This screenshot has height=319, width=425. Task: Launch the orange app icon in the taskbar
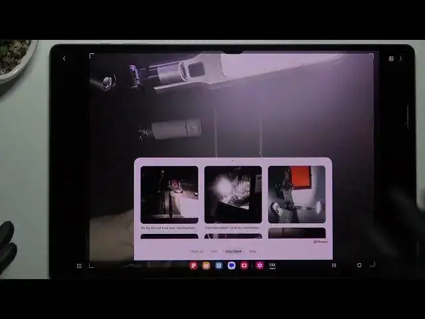[x=207, y=266]
